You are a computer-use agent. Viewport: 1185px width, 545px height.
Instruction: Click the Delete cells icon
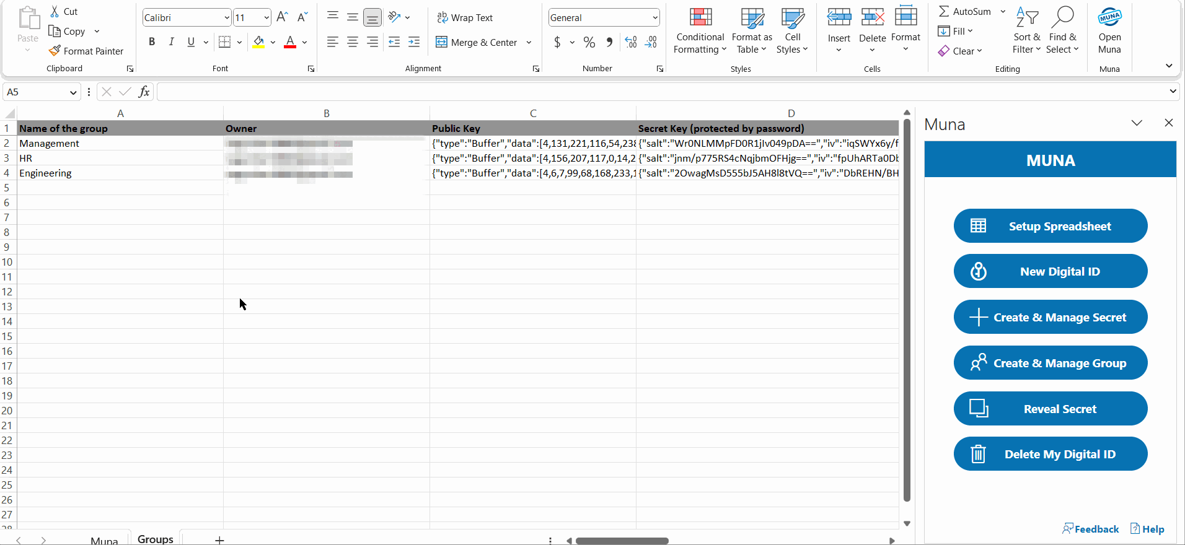click(x=873, y=17)
